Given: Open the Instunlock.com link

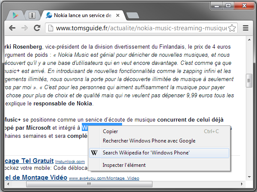Looking at the screenshot, I should pyautogui.click(x=70, y=162).
